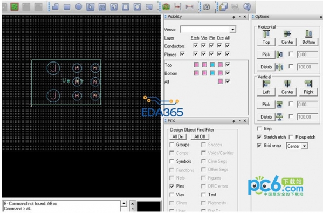The height and width of the screenshot is (213, 323).
Task: Click the Etch column header
Action: point(195,38)
